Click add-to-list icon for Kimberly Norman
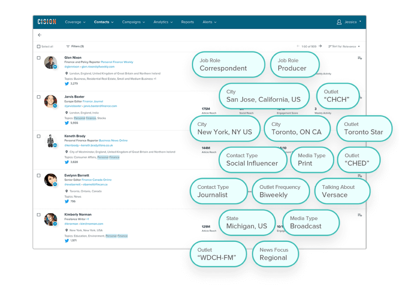This screenshot has height=288, width=399. pyautogui.click(x=360, y=215)
